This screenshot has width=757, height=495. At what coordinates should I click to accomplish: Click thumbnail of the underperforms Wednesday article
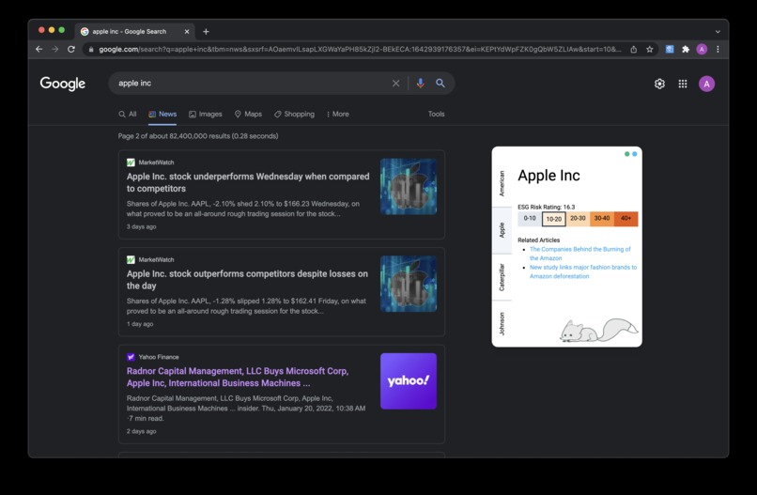pyautogui.click(x=409, y=186)
